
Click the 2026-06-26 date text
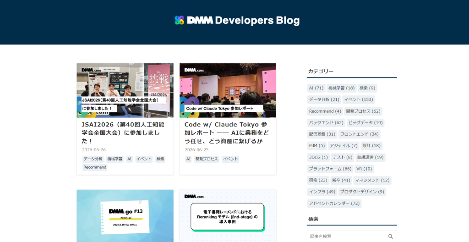coord(94,150)
